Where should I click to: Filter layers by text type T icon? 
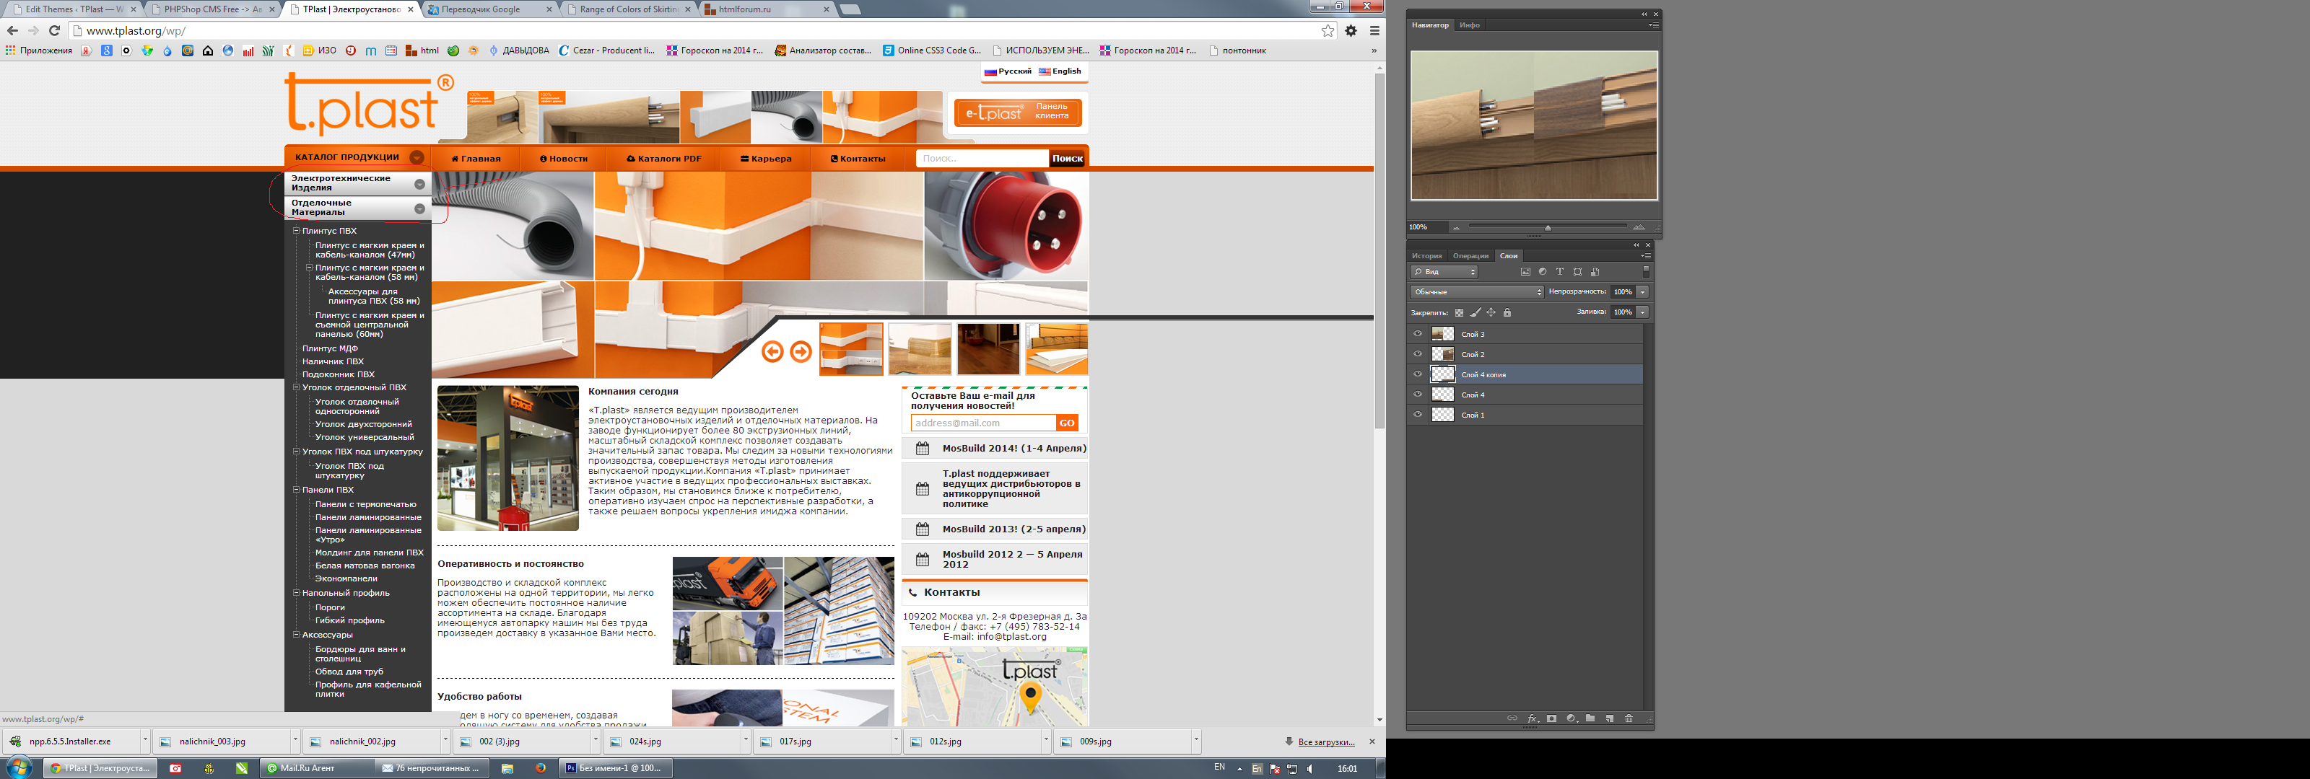1559,272
